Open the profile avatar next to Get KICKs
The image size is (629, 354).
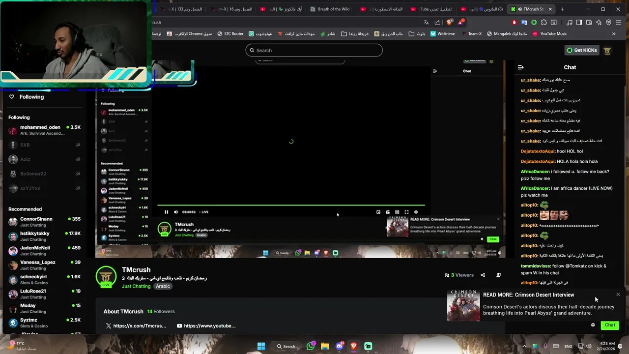tap(607, 50)
